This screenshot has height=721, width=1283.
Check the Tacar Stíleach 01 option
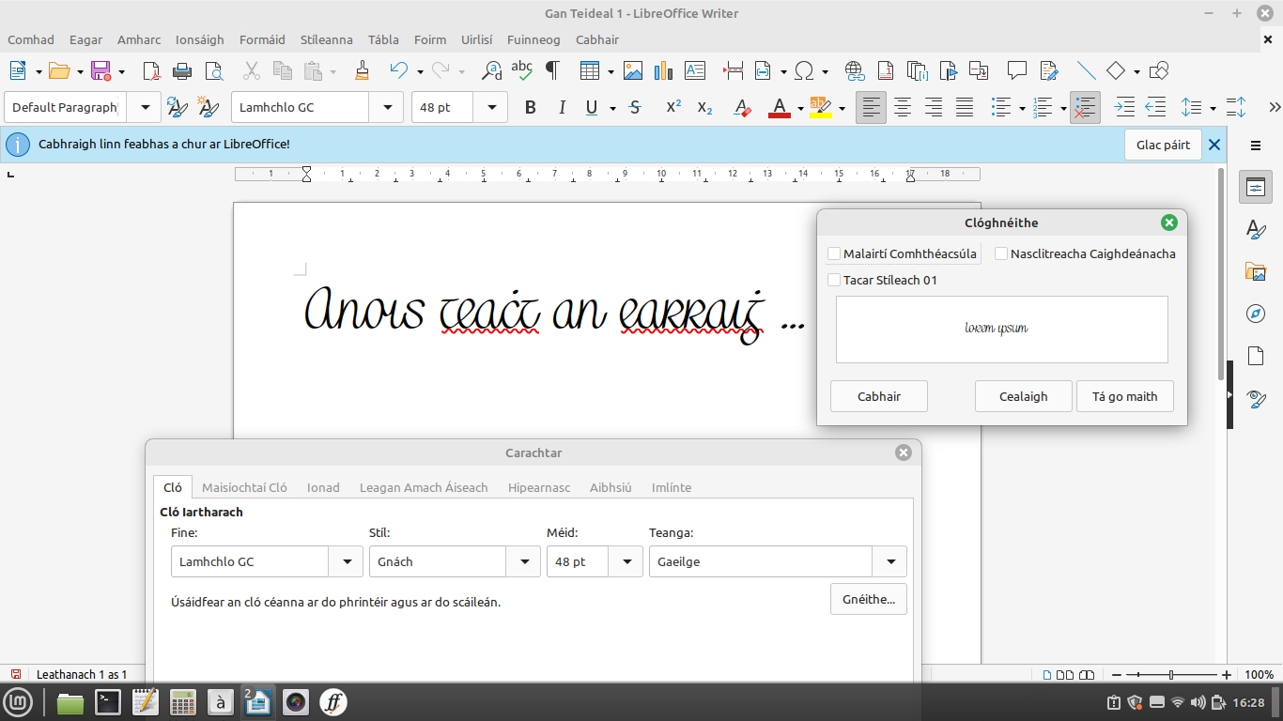coord(834,280)
